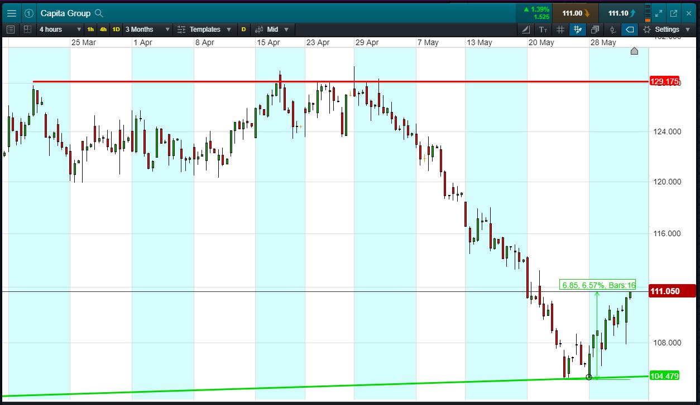The width and height of the screenshot is (700, 405).
Task: Click the candle data marker icon
Action: click(x=612, y=29)
